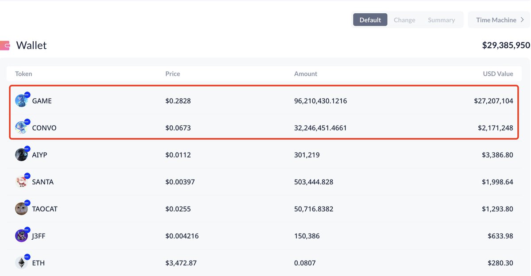531x276 pixels.
Task: Click the Amount column header
Action: tap(306, 74)
